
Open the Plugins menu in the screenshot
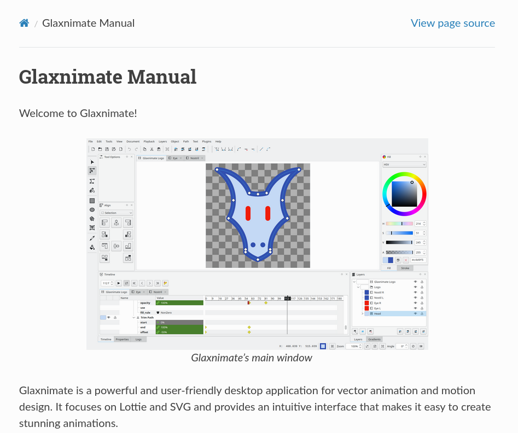pos(206,142)
